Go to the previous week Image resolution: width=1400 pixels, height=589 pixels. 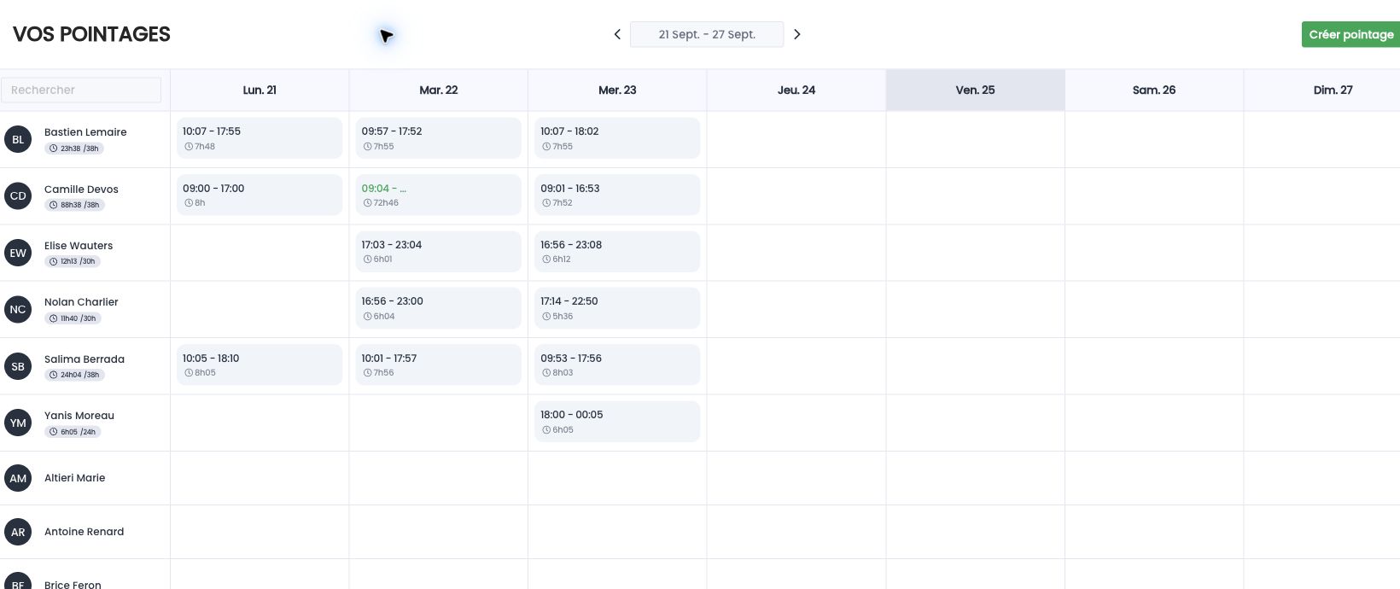[x=617, y=34]
